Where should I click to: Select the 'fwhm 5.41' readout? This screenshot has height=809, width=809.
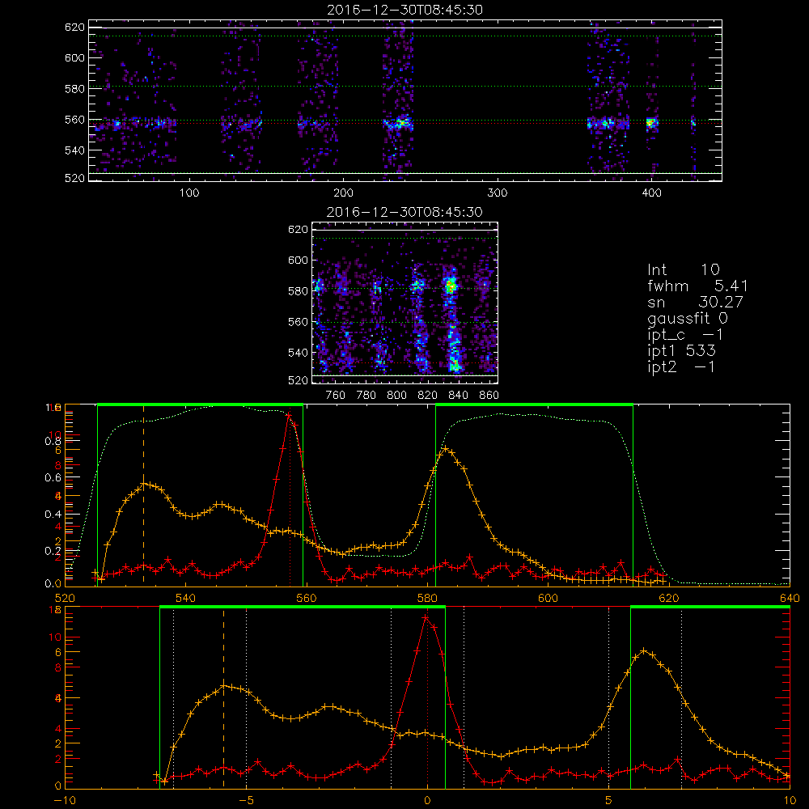[697, 286]
